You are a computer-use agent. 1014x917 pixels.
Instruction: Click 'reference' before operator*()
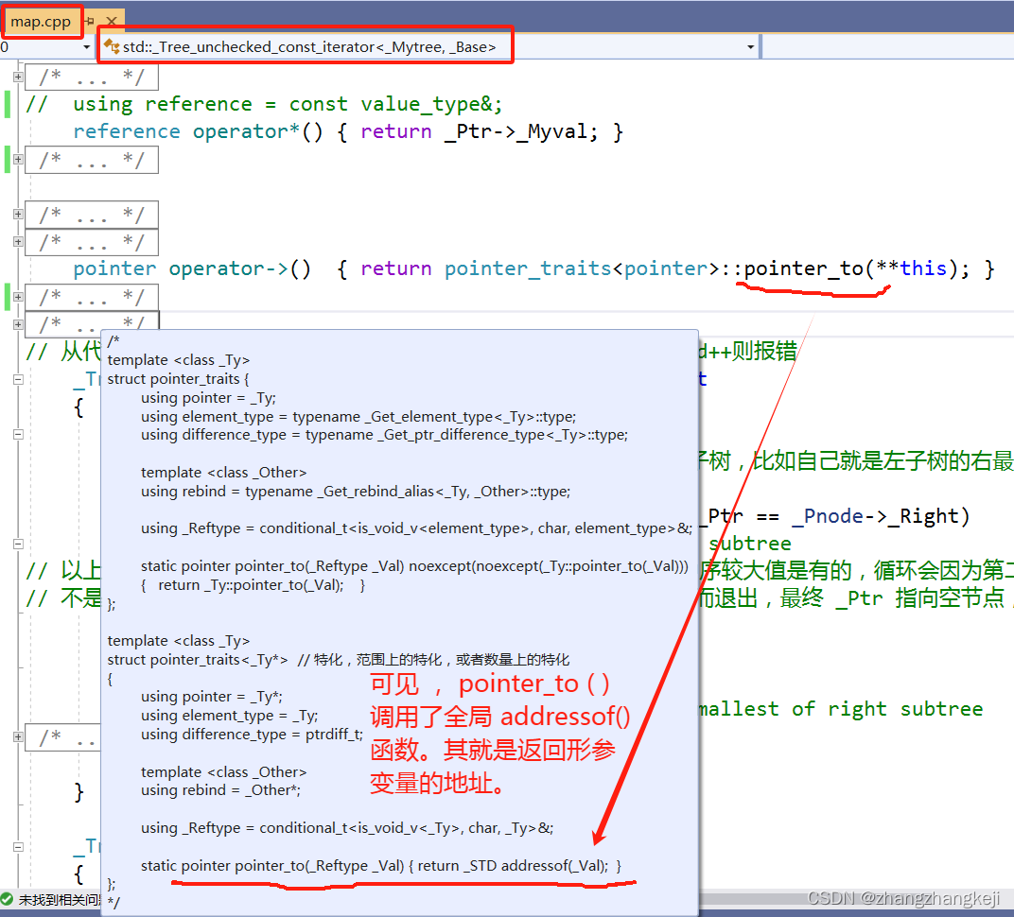(x=127, y=131)
